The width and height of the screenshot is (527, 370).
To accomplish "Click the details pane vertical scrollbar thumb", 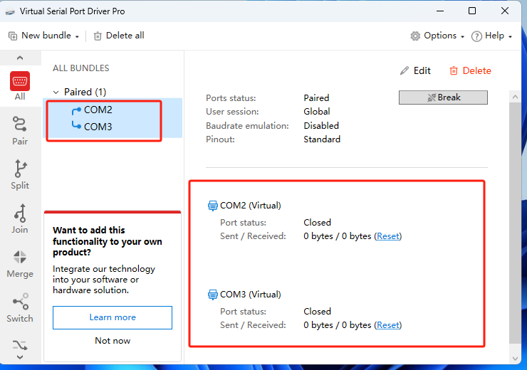I will pos(515,223).
